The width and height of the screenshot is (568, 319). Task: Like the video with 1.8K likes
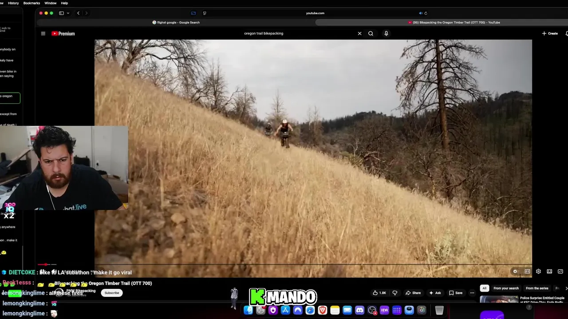pos(379,293)
